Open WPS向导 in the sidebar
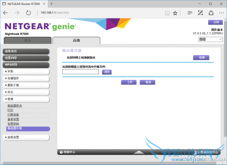Screen dimensions: 227x165 pos(26,65)
